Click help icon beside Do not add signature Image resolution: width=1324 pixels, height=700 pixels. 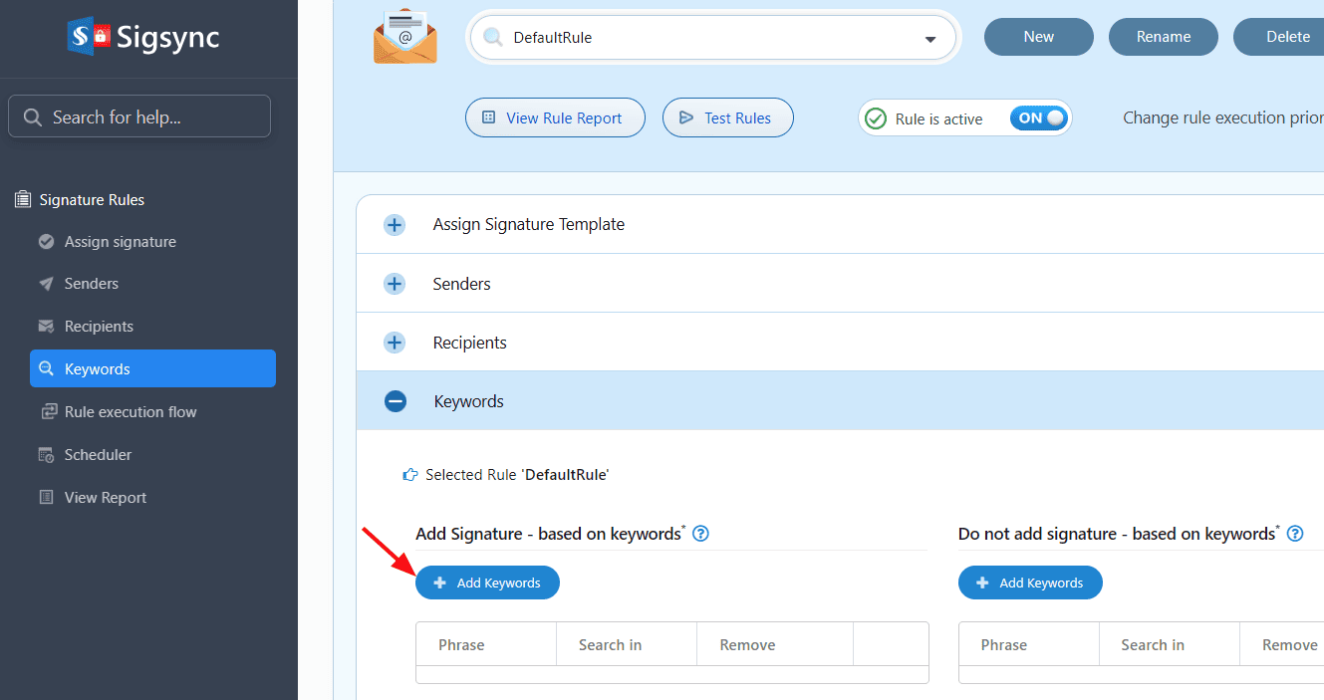(x=1295, y=534)
